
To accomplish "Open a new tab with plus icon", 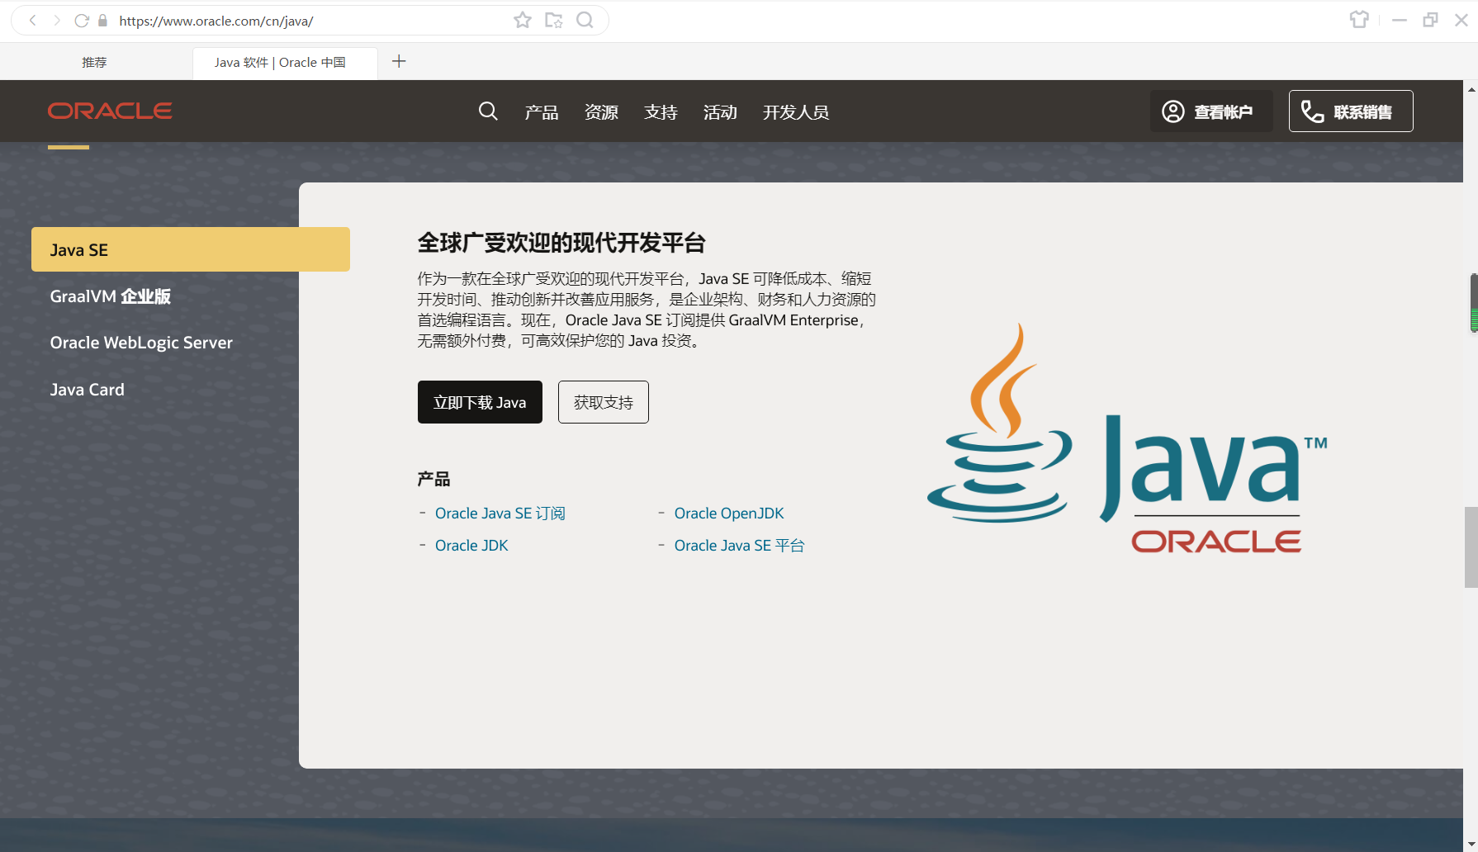I will click(399, 61).
